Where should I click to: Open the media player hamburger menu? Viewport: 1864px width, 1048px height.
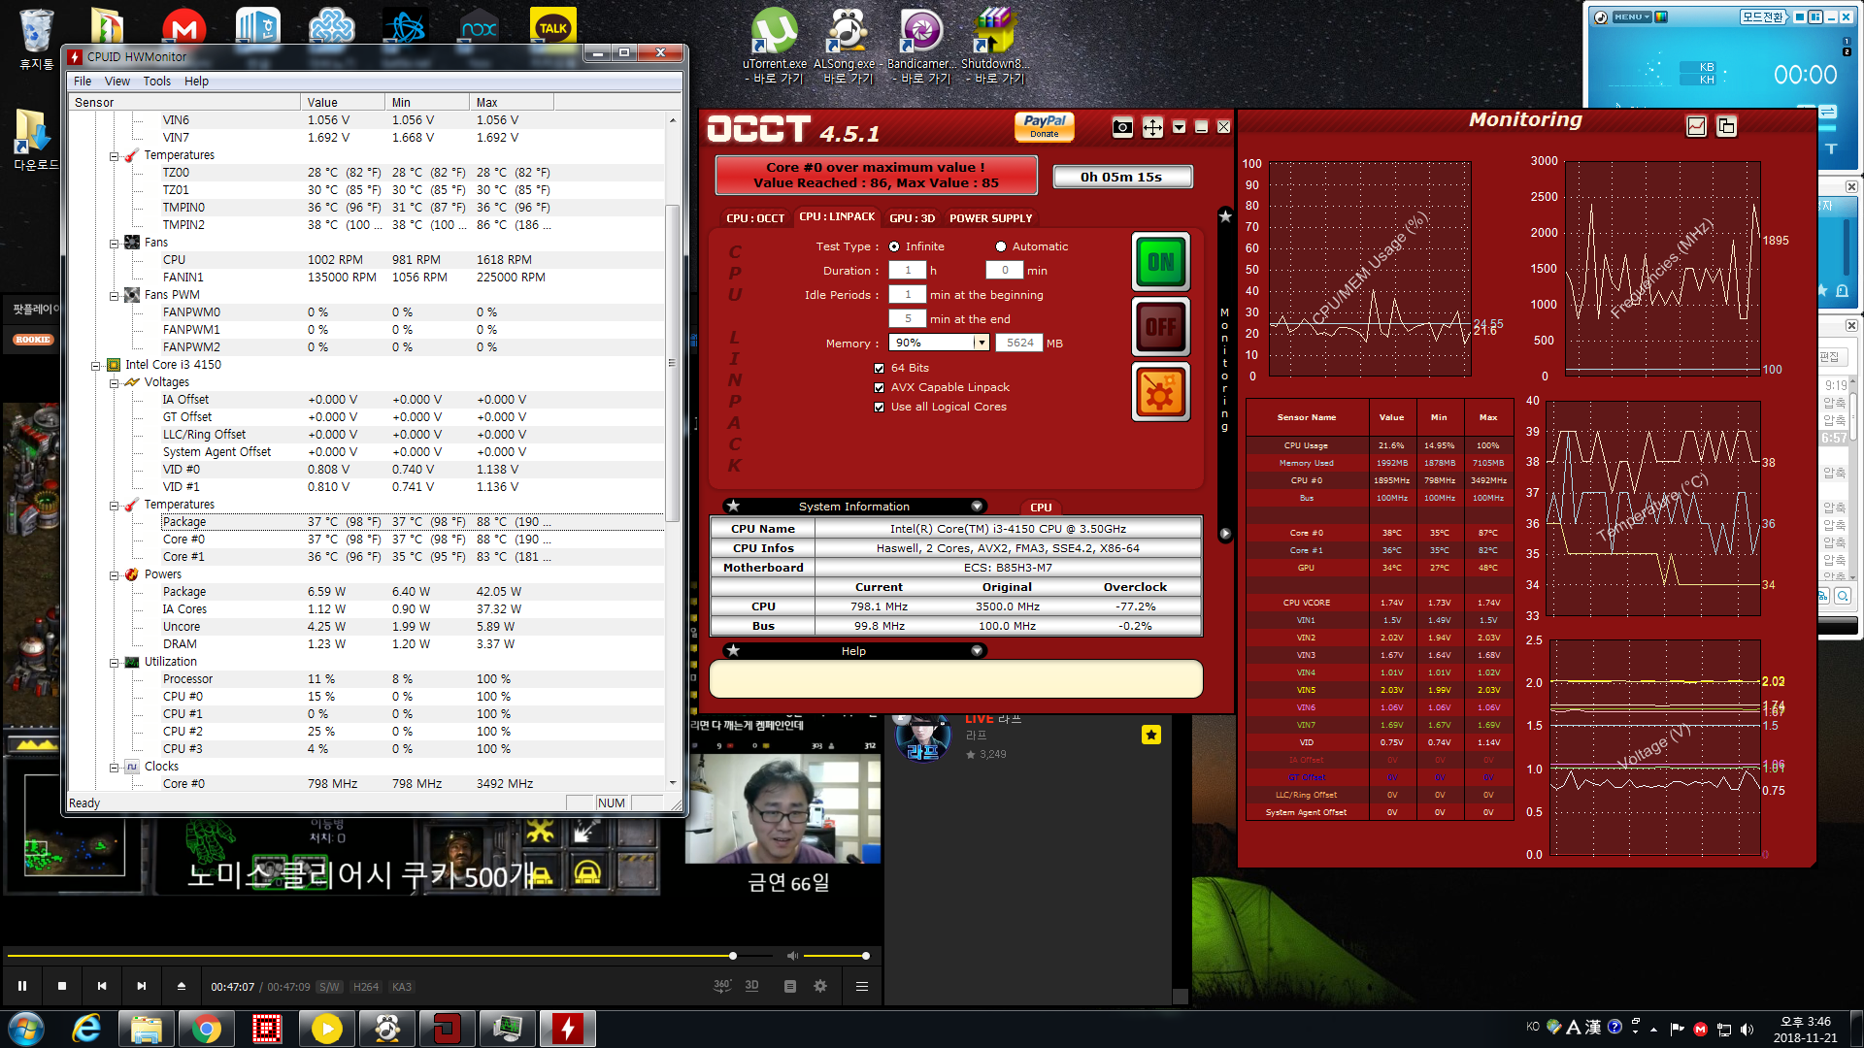tap(861, 986)
